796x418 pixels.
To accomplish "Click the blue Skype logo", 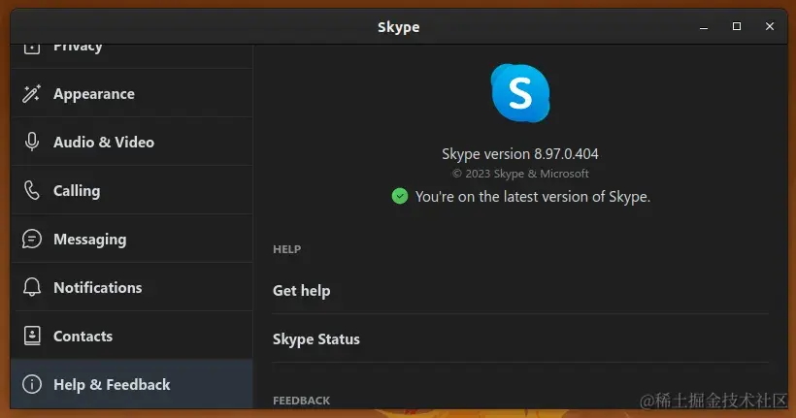I will [x=520, y=93].
